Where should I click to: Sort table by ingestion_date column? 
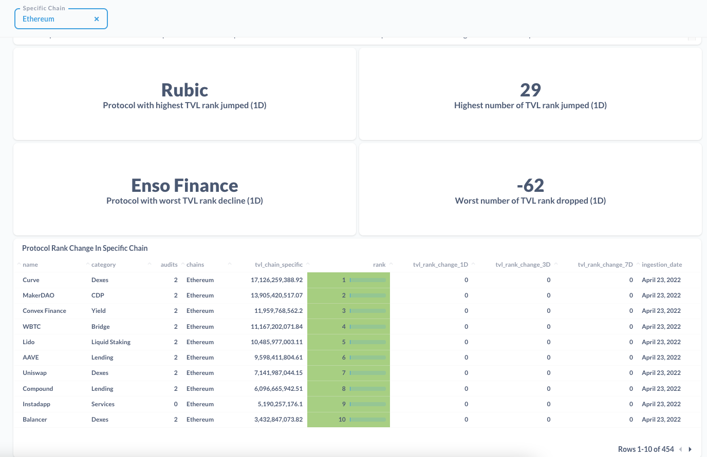coord(662,265)
